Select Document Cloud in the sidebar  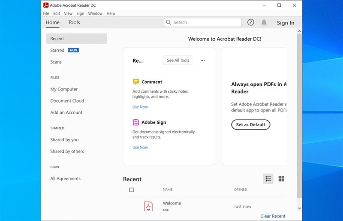click(x=67, y=101)
